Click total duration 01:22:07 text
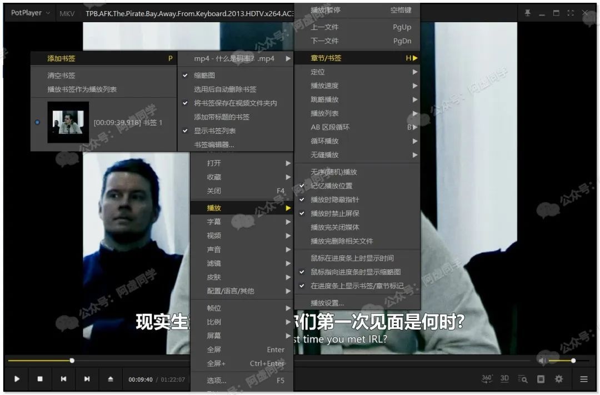The height and width of the screenshot is (395, 600). point(173,379)
